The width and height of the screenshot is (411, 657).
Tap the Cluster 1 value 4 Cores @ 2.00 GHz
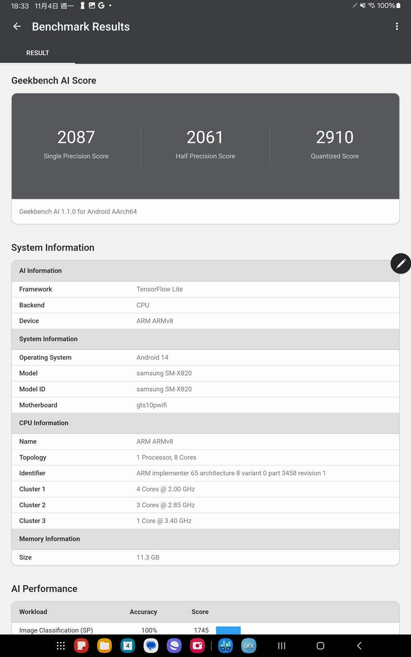click(166, 489)
